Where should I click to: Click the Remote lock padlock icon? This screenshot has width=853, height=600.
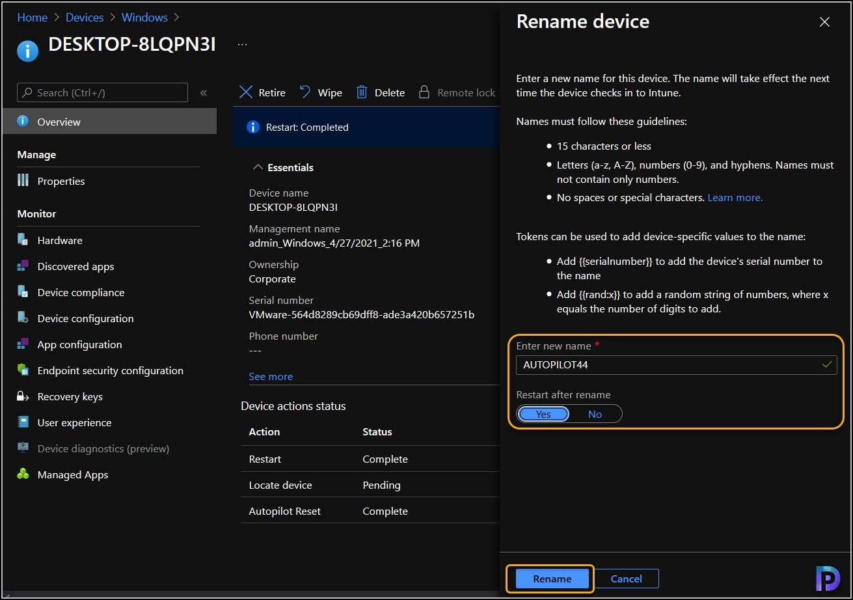[x=424, y=92]
